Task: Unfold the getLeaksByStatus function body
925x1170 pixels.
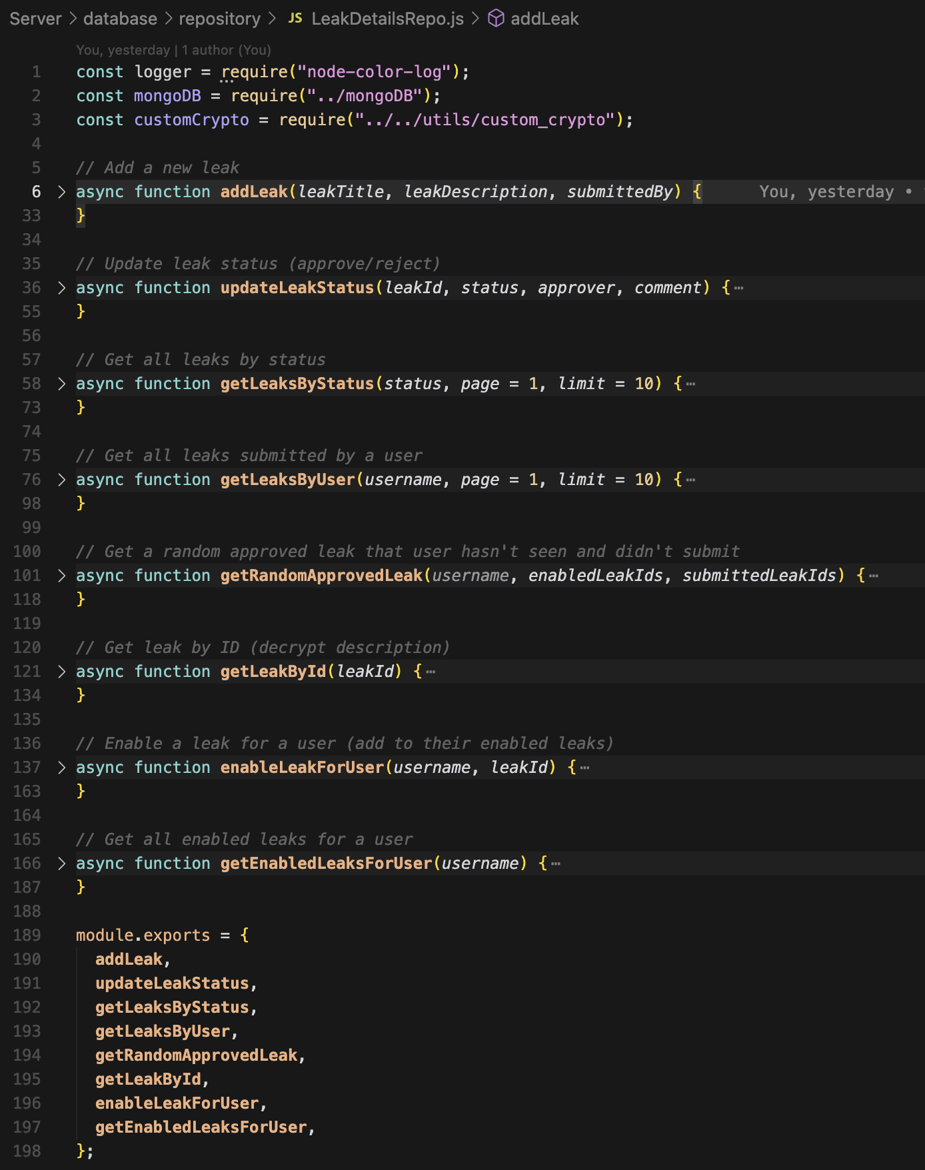Action: [x=61, y=384]
